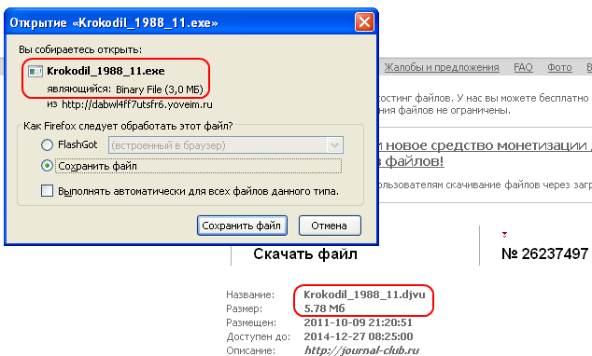Image resolution: width=592 pixels, height=356 pixels.
Task: Click the 2011-10-09 21:20:51 upload date
Action: [x=358, y=322]
